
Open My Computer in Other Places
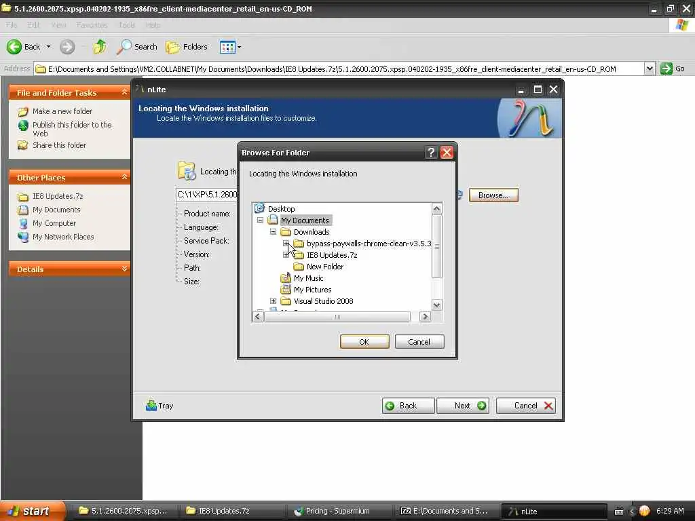click(x=54, y=223)
